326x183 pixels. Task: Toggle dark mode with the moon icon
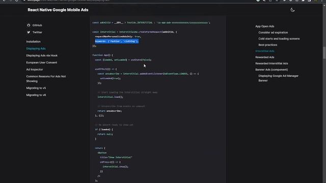pyautogui.click(x=292, y=10)
